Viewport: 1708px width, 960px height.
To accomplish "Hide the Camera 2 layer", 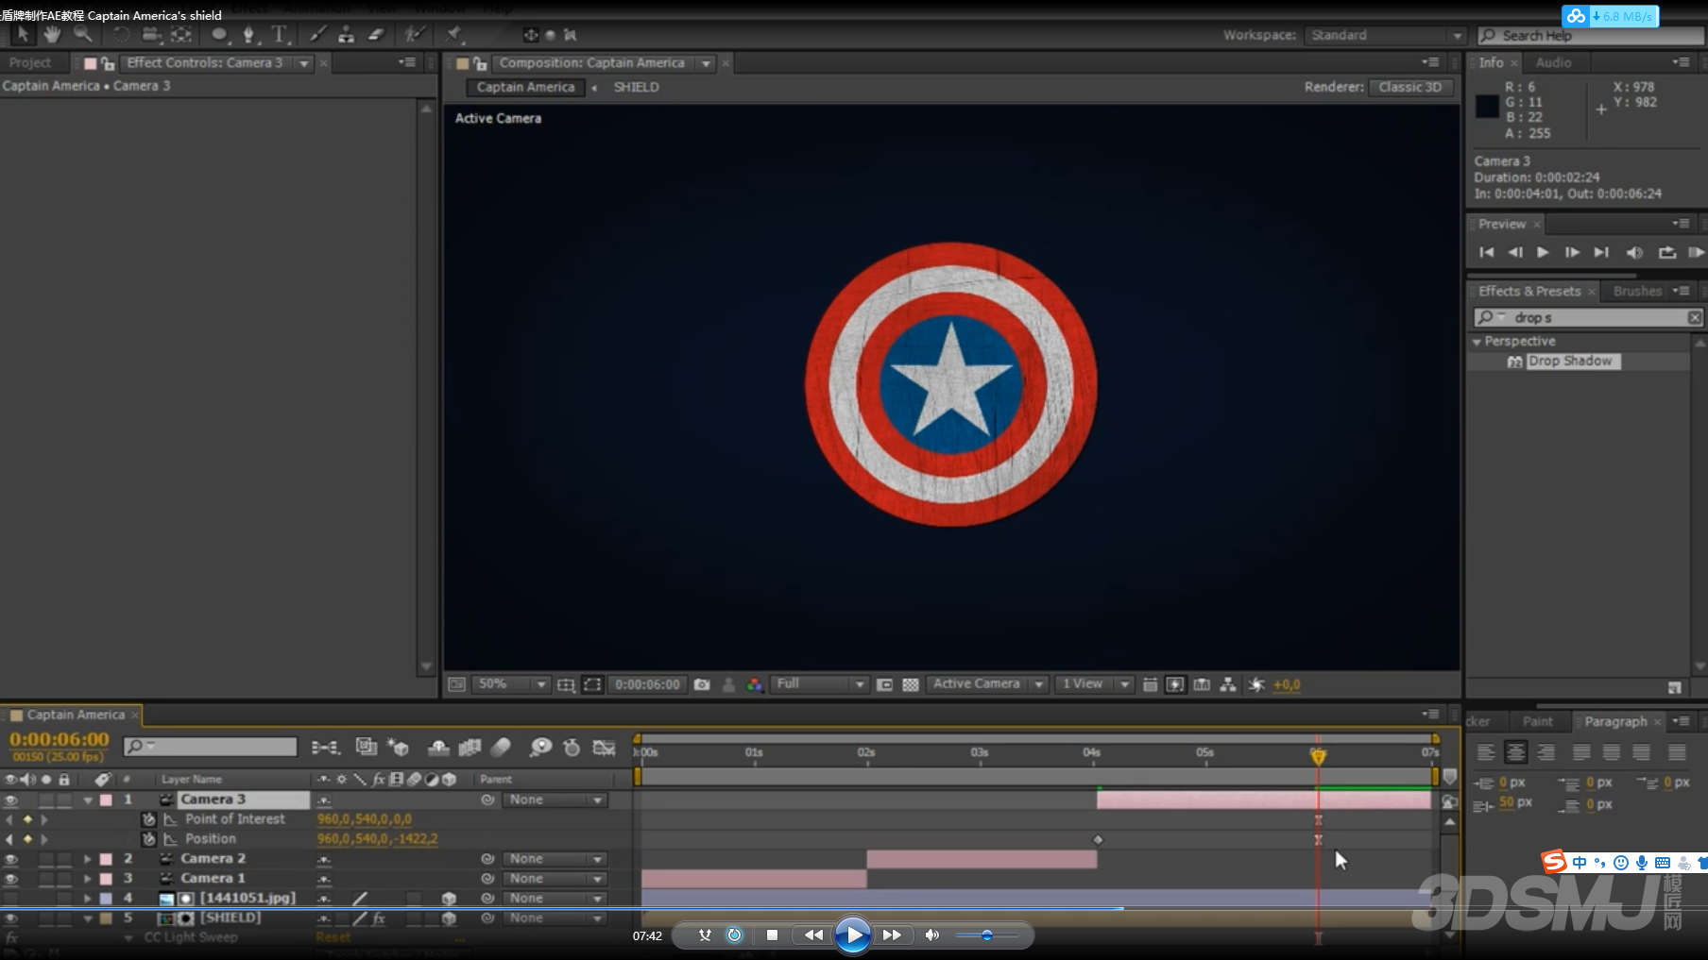I will pos(10,859).
